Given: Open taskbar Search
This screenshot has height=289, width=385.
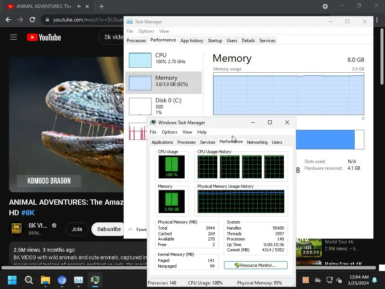Looking at the screenshot, I should tap(29, 280).
